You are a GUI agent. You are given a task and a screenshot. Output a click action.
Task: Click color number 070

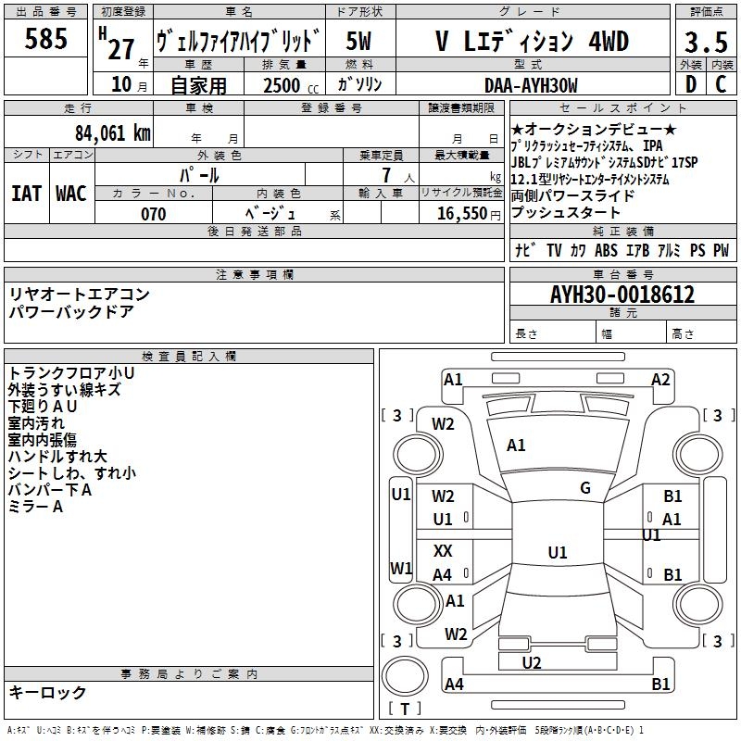(x=154, y=214)
